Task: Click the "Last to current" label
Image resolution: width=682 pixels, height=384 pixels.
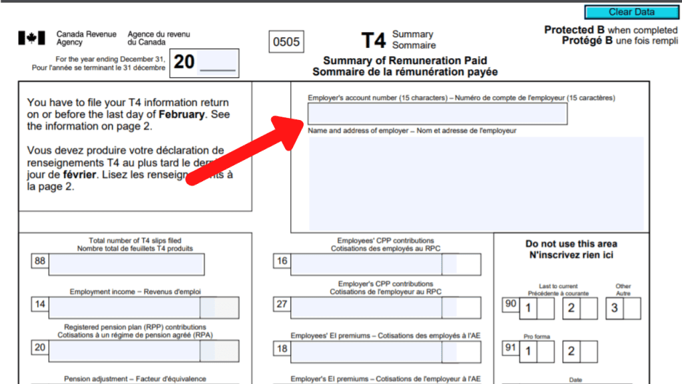Action: pos(558,286)
